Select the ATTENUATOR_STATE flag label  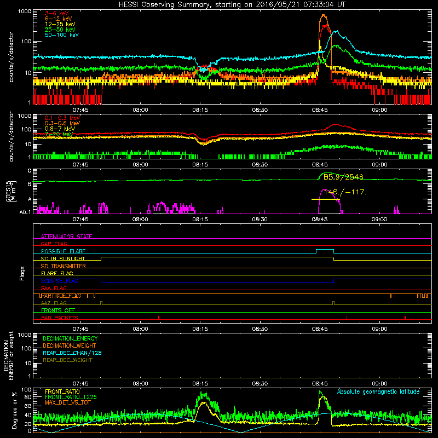point(66,237)
